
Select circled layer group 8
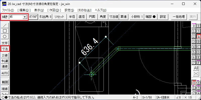tap(198, 83)
